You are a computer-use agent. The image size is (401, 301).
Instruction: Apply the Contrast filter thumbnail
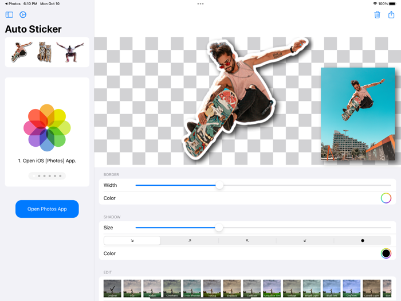point(252,288)
